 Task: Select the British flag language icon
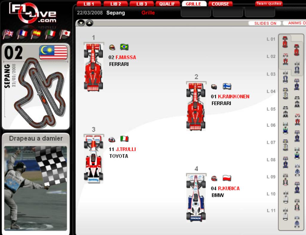point(8,34)
